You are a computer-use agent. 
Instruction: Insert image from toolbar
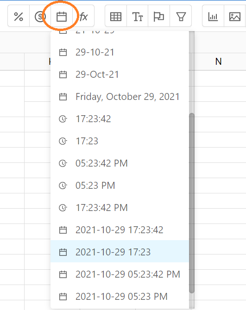[x=235, y=16]
